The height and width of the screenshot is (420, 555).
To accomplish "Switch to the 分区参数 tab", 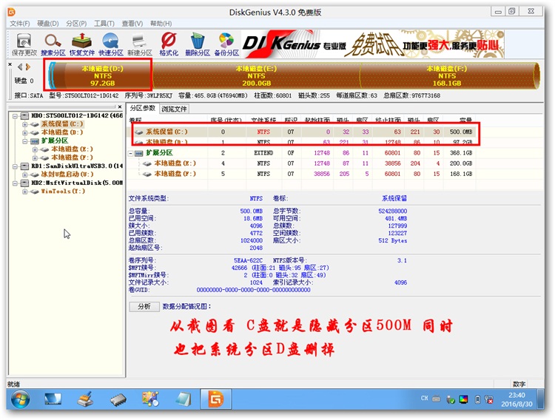I will pos(143,108).
